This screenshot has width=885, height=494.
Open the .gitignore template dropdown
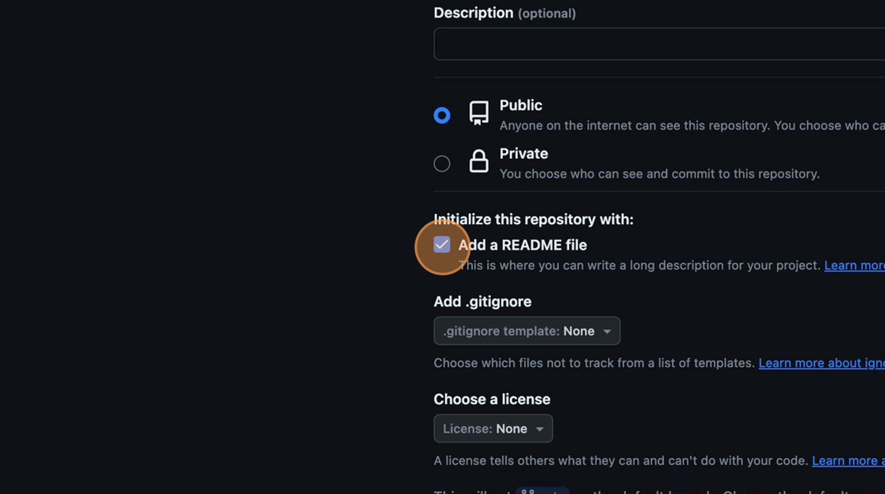[x=527, y=331]
